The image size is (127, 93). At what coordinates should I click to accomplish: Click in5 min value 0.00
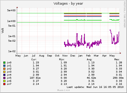(x=64, y=78)
